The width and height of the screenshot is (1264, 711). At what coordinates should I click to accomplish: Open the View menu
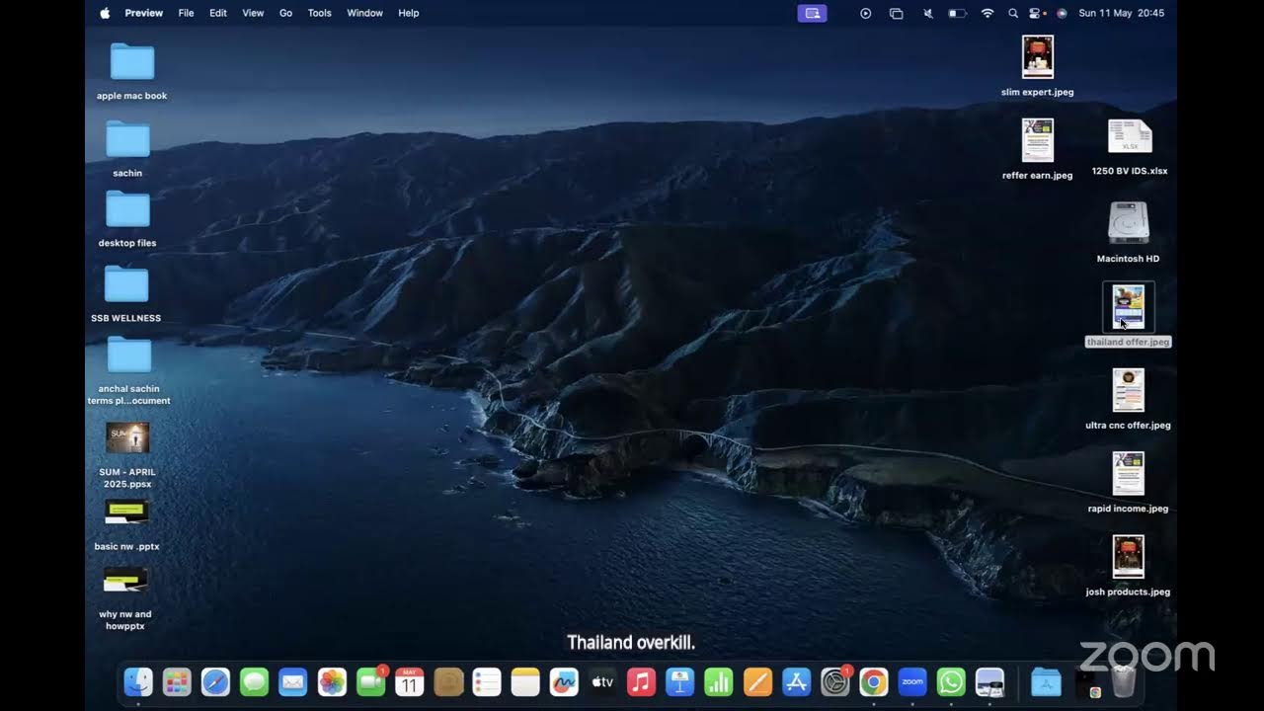253,13
